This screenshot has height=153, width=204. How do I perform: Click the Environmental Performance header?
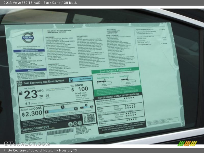tap(116, 70)
